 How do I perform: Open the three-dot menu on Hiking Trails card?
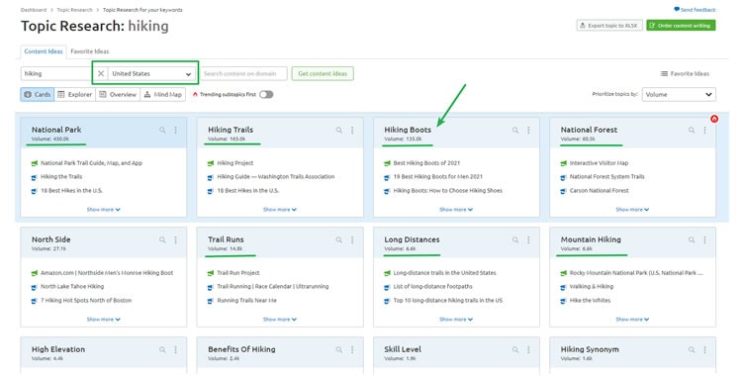(x=352, y=130)
